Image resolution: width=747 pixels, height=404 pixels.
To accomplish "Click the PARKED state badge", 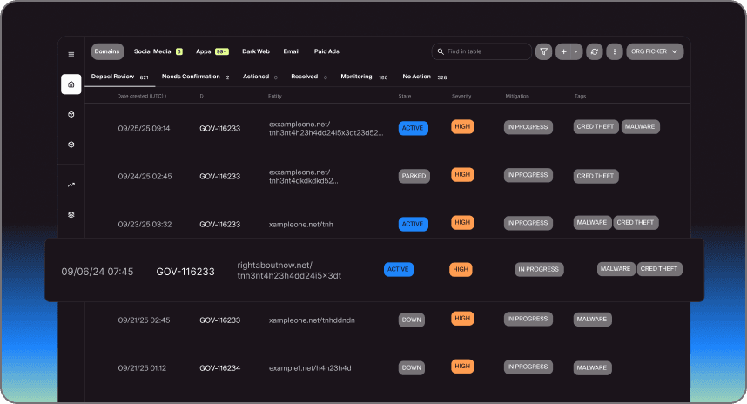I will pos(414,176).
